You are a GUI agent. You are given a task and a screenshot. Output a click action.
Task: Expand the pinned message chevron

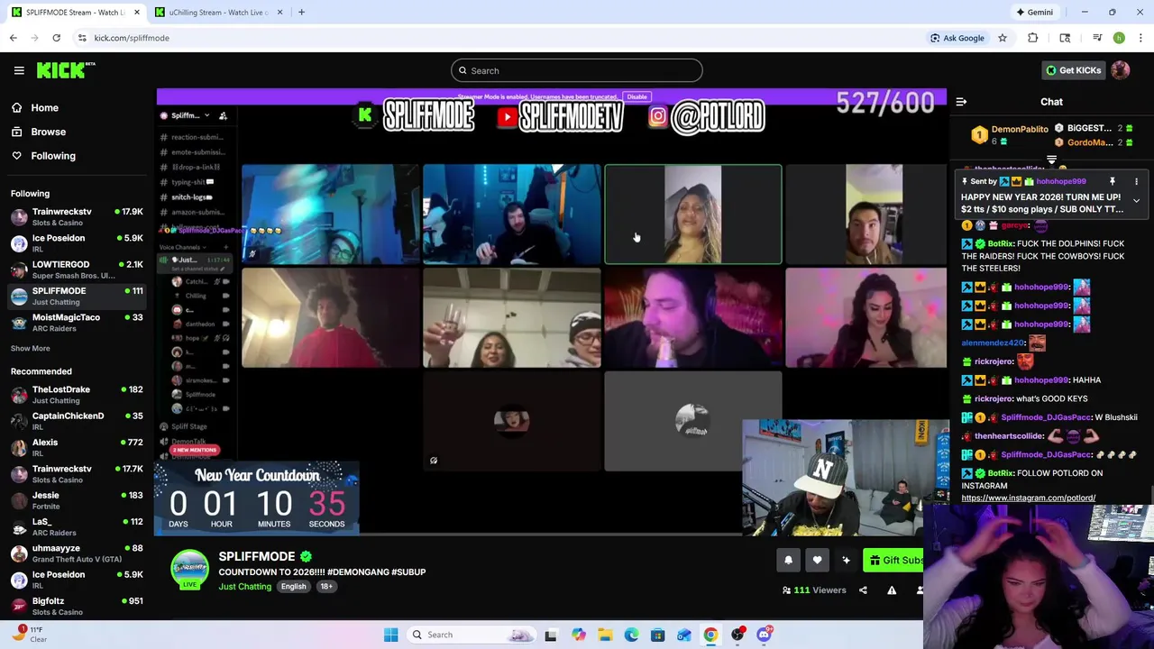[1136, 201]
